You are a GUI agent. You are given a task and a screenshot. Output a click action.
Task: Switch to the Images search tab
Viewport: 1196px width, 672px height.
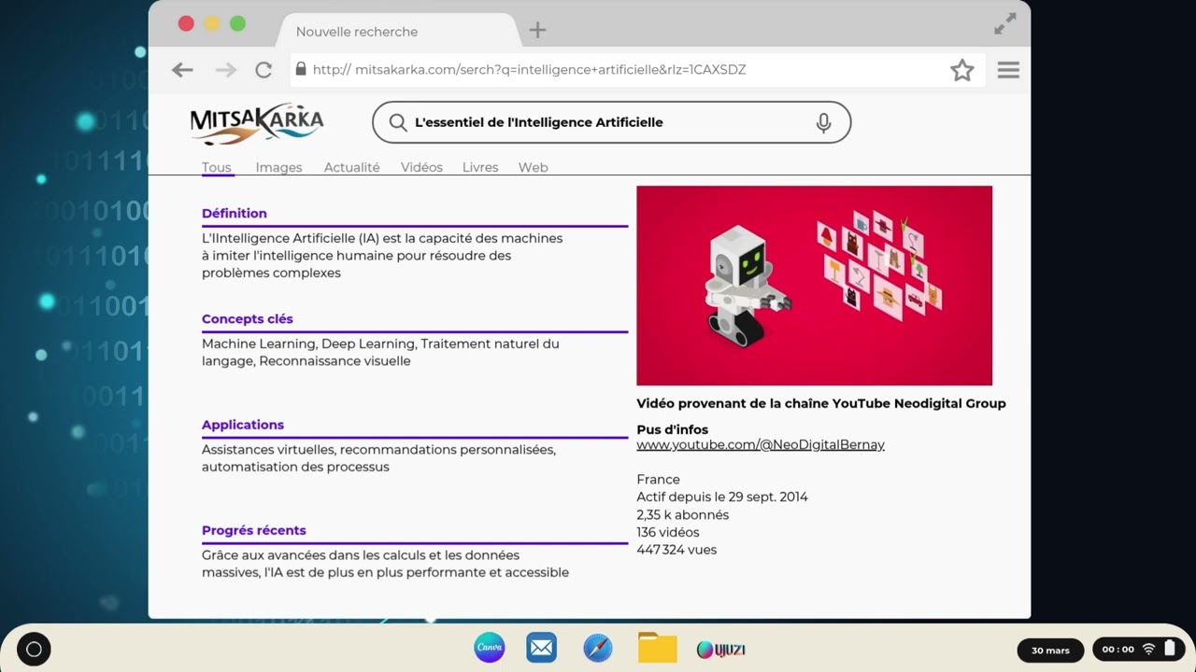click(x=279, y=167)
